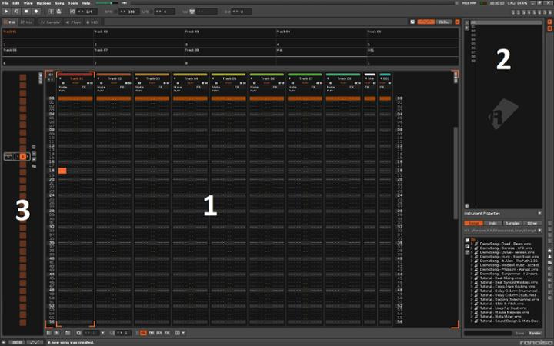The image size is (554, 346).
Task: Select the Track 02 column header
Action: [114, 78]
